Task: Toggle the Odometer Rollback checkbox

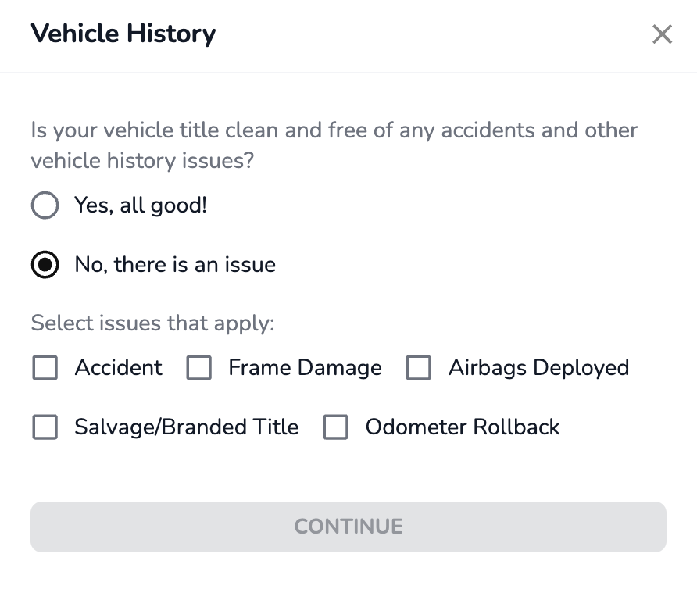Action: (336, 427)
